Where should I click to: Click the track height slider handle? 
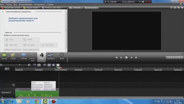[x=2, y=97]
